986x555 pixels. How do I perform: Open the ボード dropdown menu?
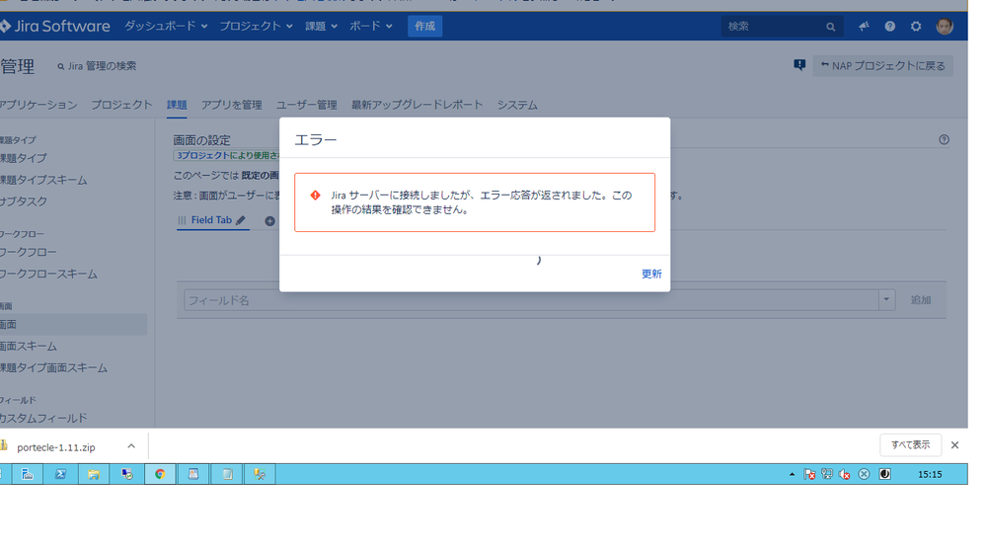pyautogui.click(x=371, y=26)
